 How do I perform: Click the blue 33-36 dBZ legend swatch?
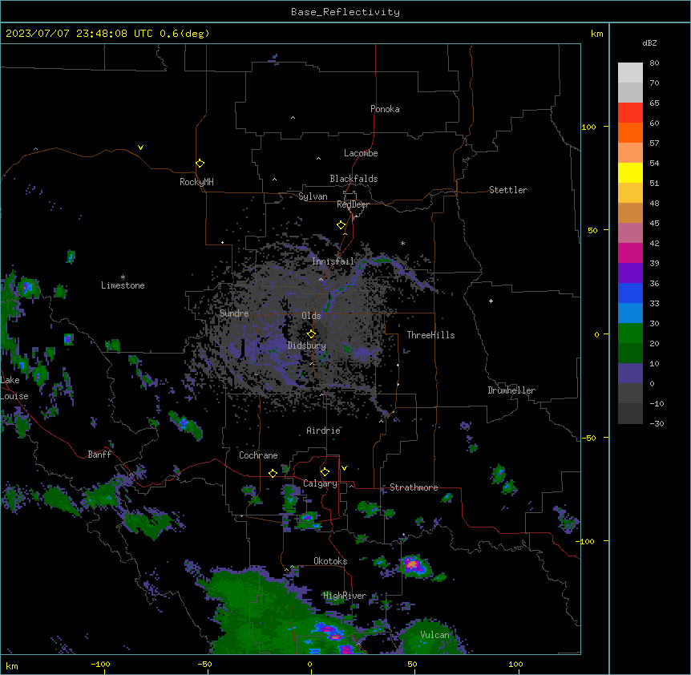(x=630, y=293)
